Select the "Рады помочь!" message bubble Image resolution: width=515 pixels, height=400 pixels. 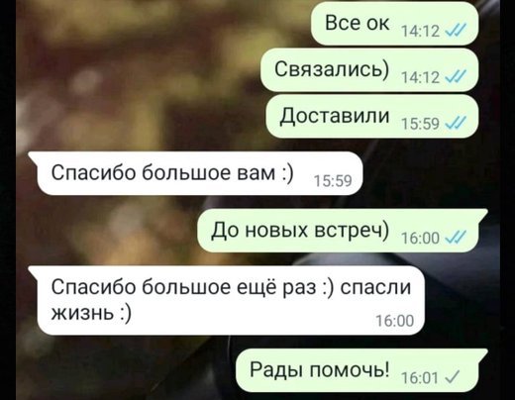click(x=361, y=370)
